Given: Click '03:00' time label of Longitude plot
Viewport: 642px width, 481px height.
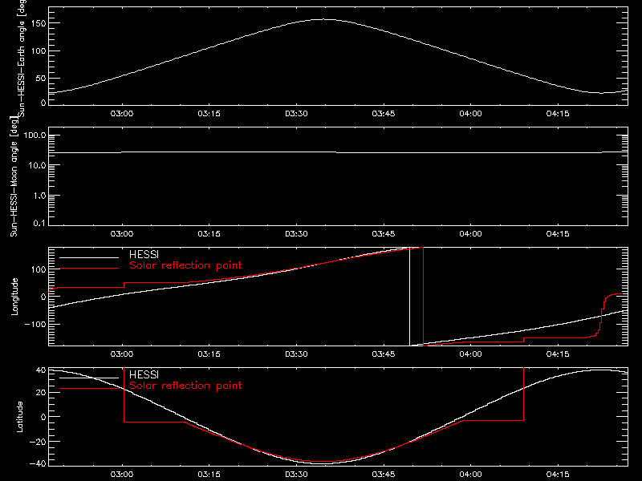Looking at the screenshot, I should point(122,354).
